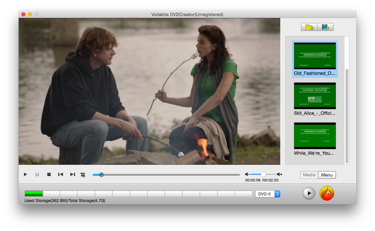This screenshot has height=231, width=375.
Task: Click the flame burn DVD button
Action: pyautogui.click(x=327, y=193)
